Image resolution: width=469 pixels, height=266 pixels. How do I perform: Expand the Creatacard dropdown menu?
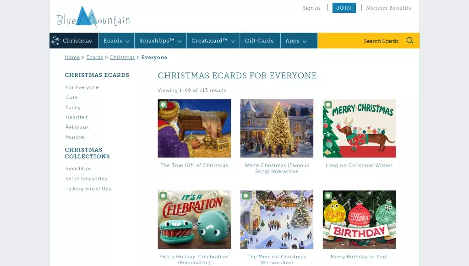click(x=213, y=41)
